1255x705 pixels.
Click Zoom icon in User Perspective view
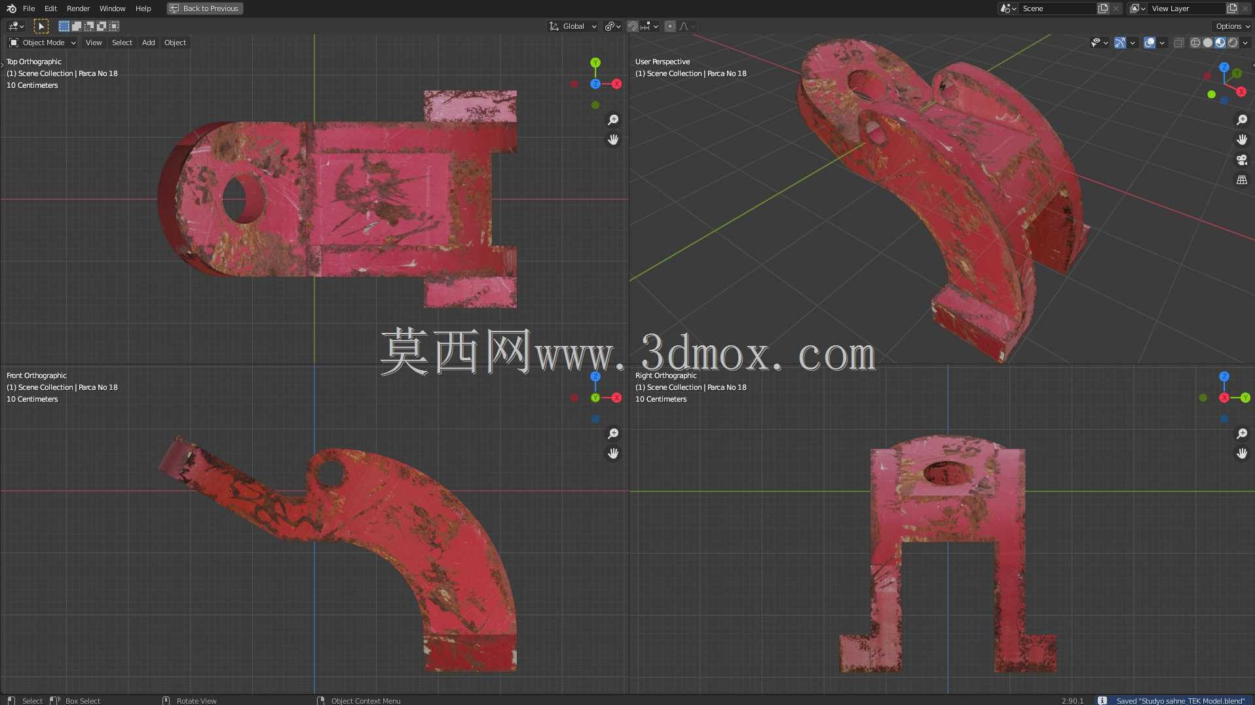tap(1242, 120)
